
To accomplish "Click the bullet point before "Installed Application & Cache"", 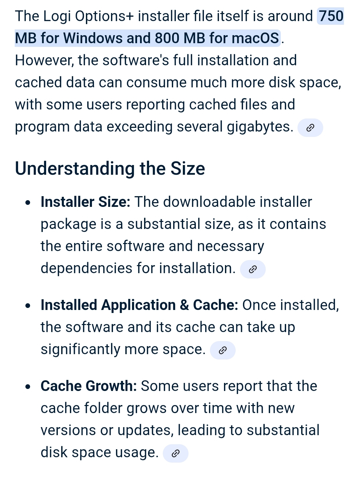I will [28, 306].
